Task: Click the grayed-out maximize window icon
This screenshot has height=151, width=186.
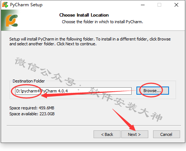Action: point(159,5)
